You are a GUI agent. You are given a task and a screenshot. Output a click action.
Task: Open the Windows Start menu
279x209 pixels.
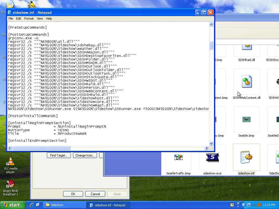coord(13,205)
